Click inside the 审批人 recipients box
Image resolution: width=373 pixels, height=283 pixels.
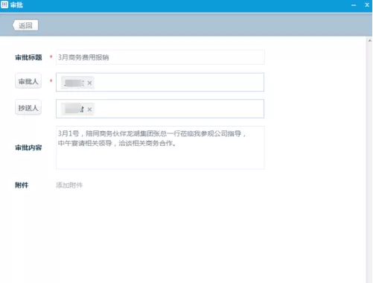[x=160, y=82]
